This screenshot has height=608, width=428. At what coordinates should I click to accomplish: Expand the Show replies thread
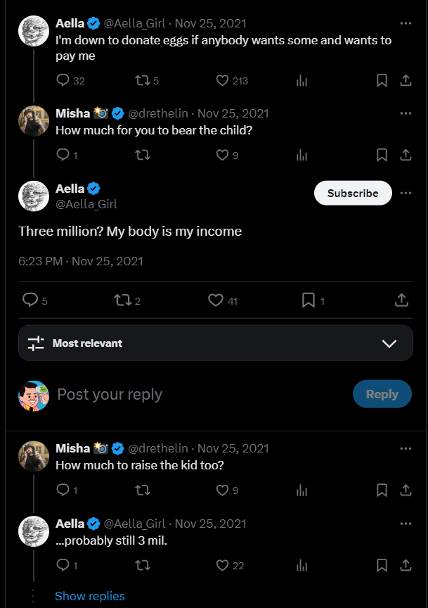90,596
